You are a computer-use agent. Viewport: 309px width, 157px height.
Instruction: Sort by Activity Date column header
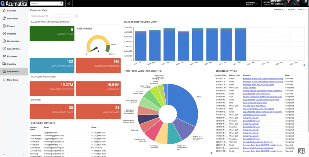(220, 75)
